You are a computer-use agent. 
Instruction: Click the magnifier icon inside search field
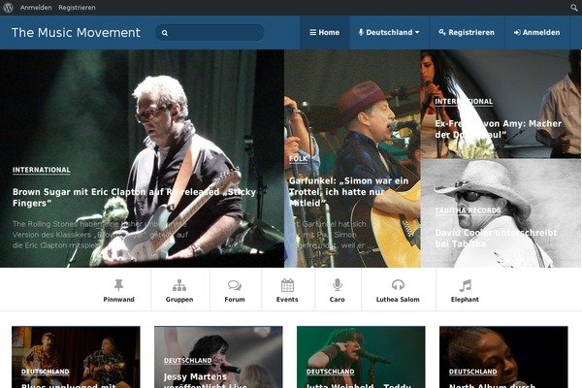click(165, 33)
